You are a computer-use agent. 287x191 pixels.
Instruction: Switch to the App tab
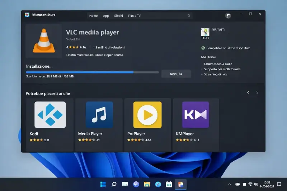point(106,16)
